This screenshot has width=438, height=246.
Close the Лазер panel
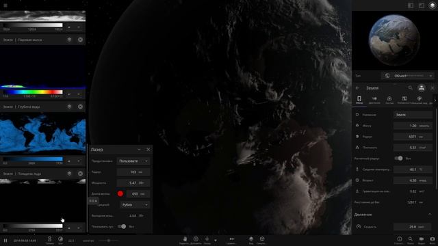coord(149,150)
